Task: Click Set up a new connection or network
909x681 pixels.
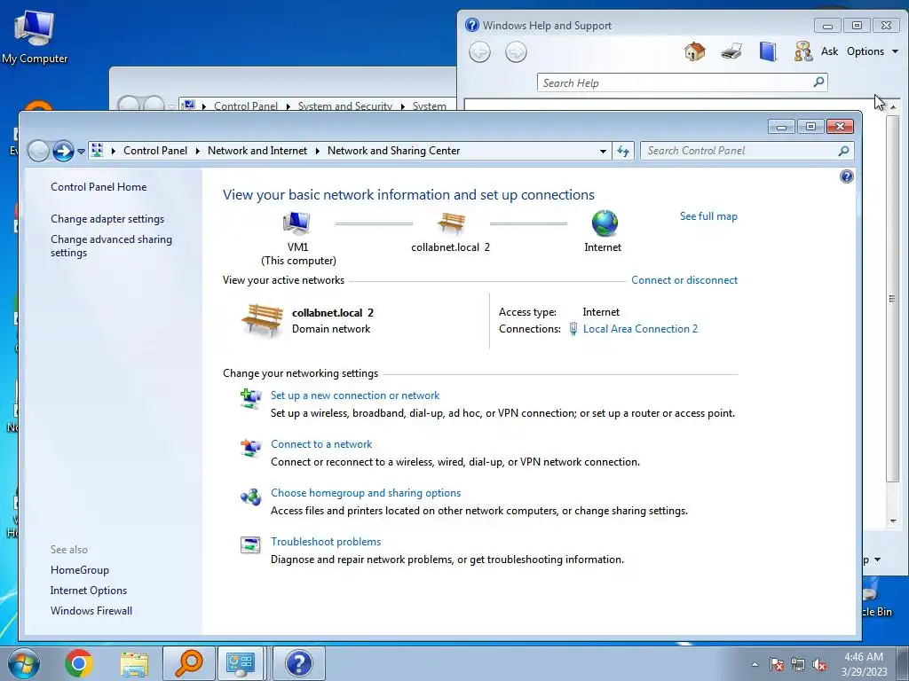Action: coord(355,395)
